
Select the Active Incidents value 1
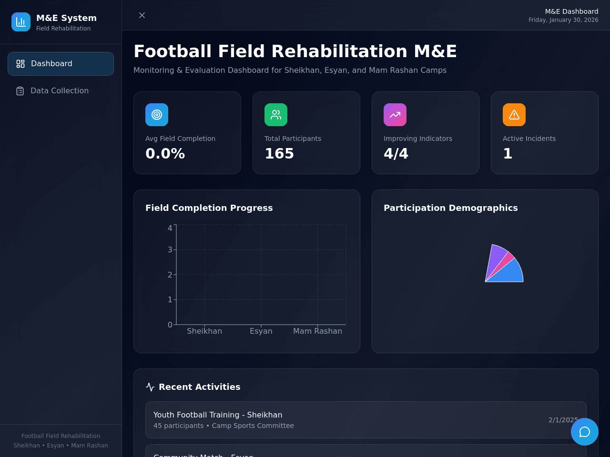[508, 154]
